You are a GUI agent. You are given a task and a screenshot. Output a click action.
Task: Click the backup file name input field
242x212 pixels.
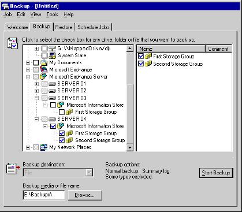tap(44, 195)
